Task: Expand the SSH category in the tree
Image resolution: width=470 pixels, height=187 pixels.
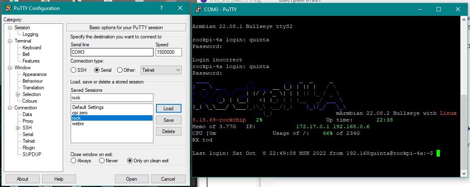Action: [x=18, y=128]
